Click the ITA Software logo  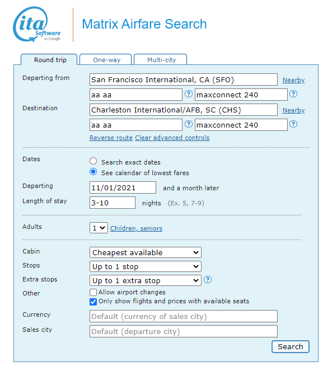pyautogui.click(x=37, y=25)
